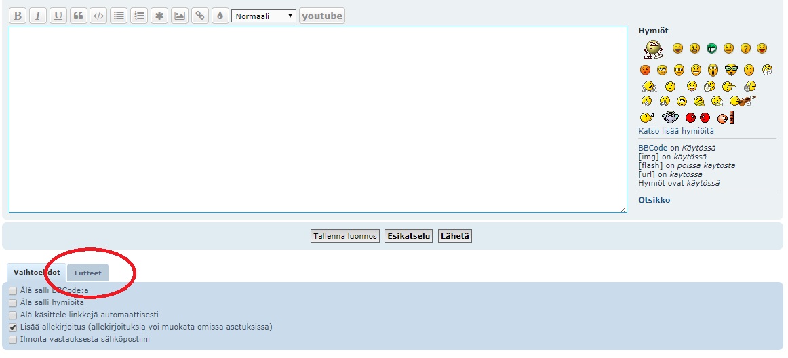Insert the rolling-eyes smiley
Screen dimensions: 788x358
[x=663, y=70]
